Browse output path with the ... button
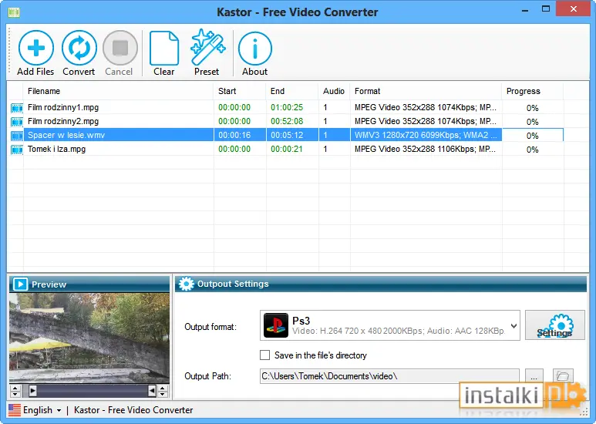This screenshot has height=424, width=596. 534,376
